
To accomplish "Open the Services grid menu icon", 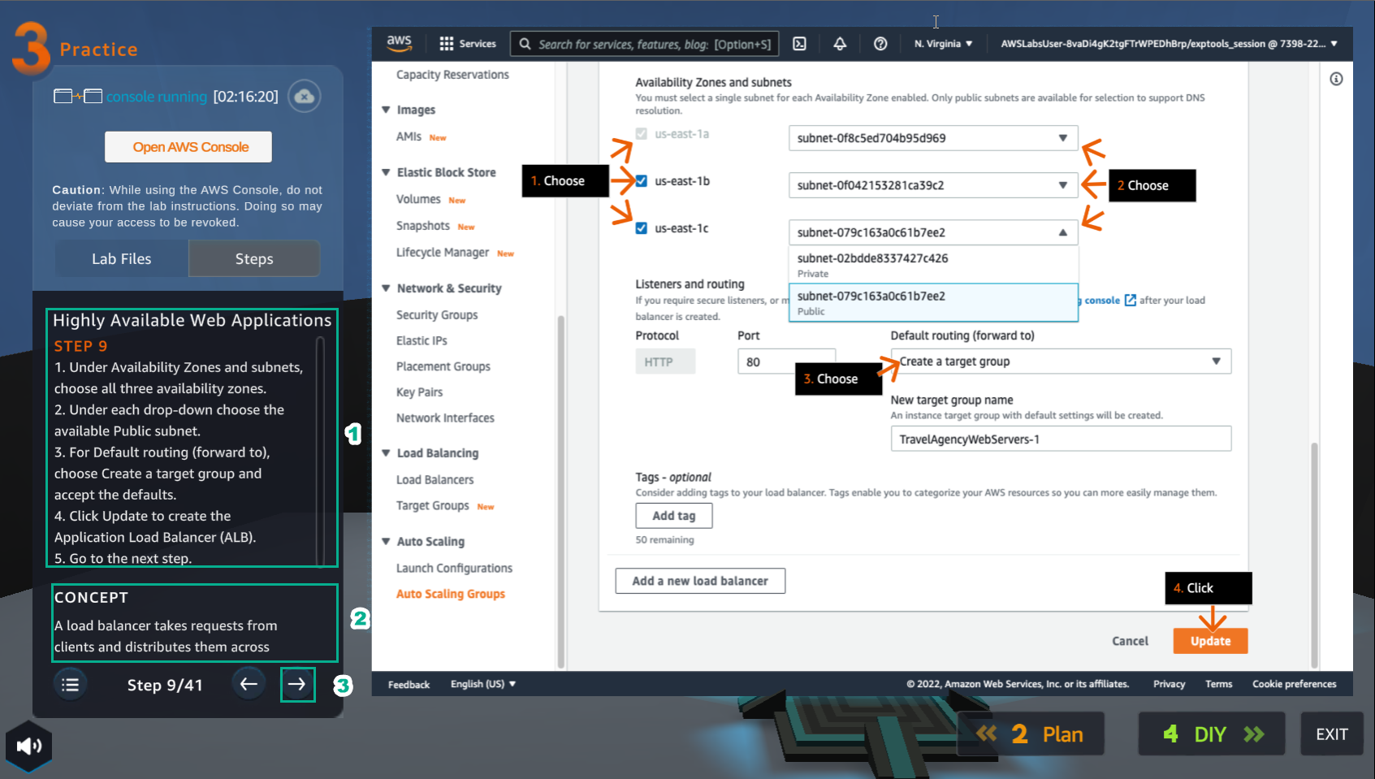I will 446,44.
